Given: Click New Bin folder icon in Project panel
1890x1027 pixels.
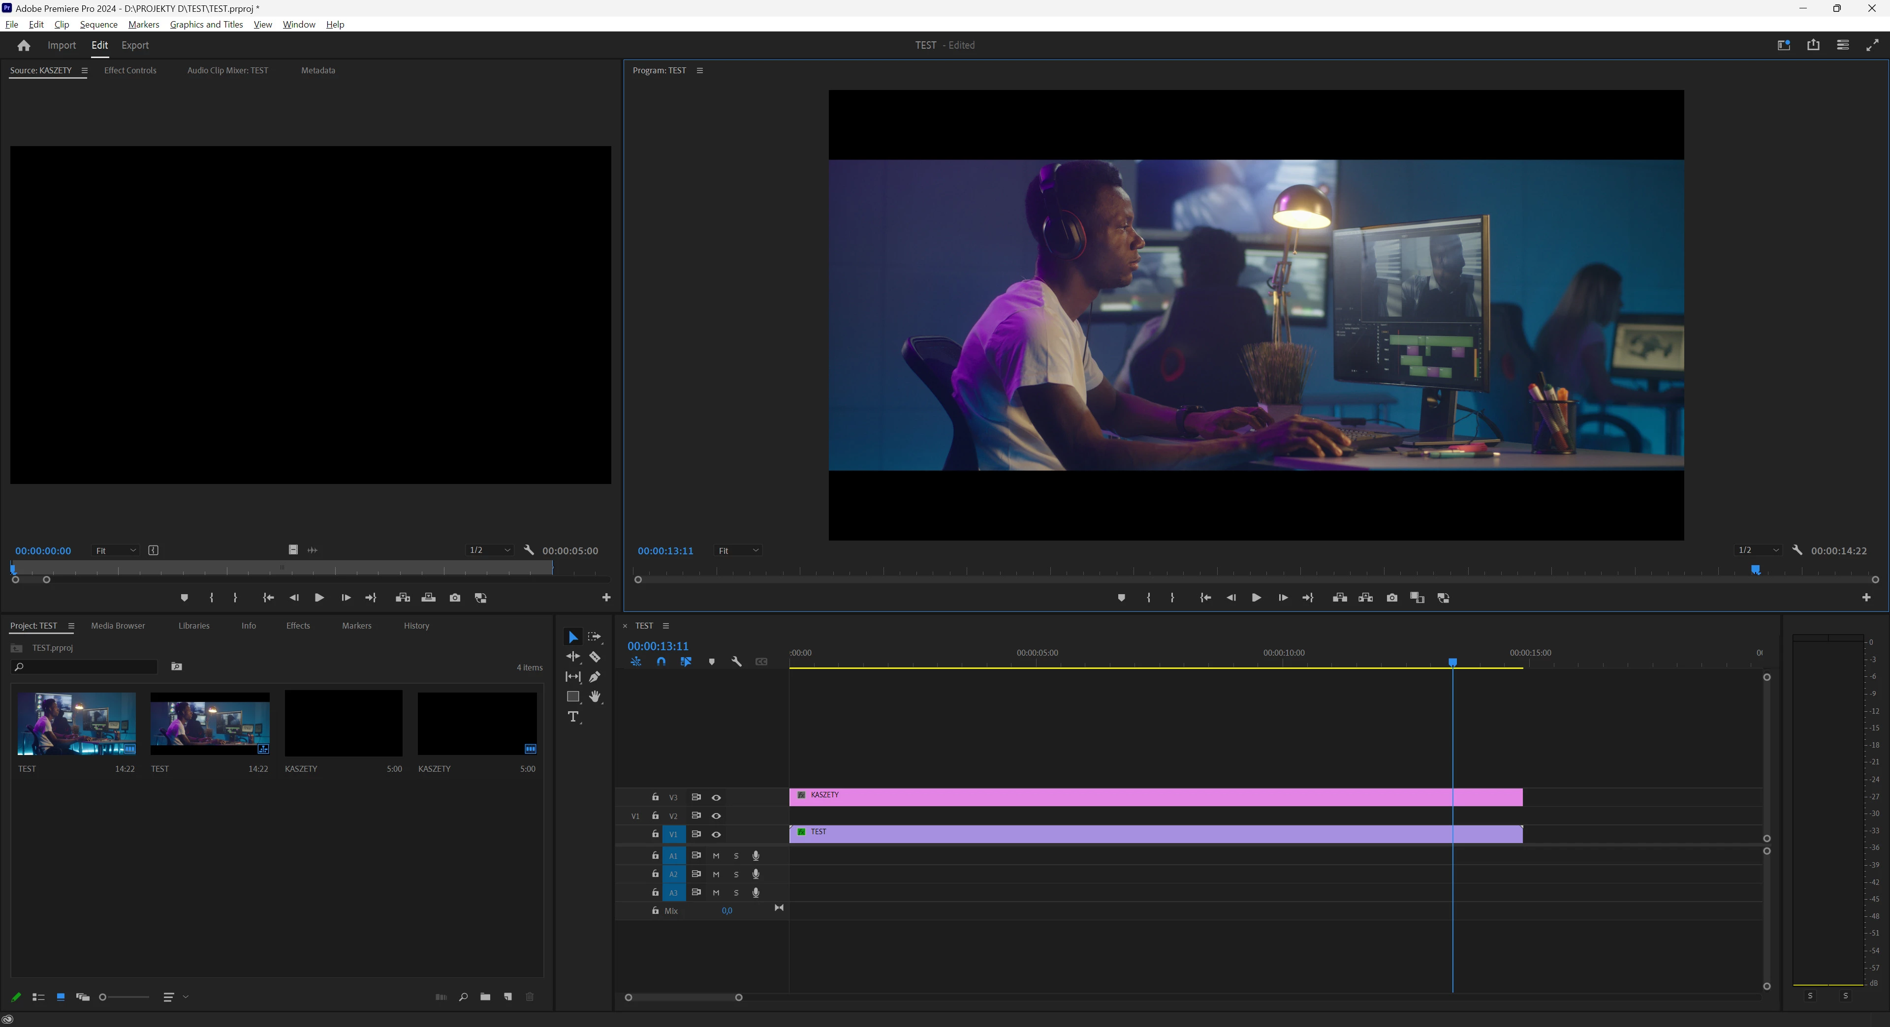Looking at the screenshot, I should pyautogui.click(x=485, y=997).
